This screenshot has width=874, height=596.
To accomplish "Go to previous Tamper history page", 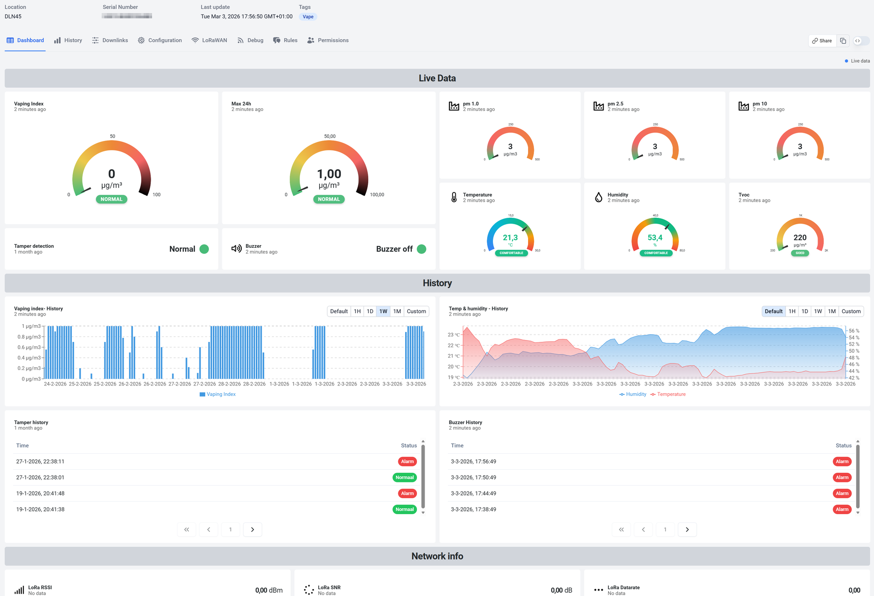I will [x=208, y=530].
